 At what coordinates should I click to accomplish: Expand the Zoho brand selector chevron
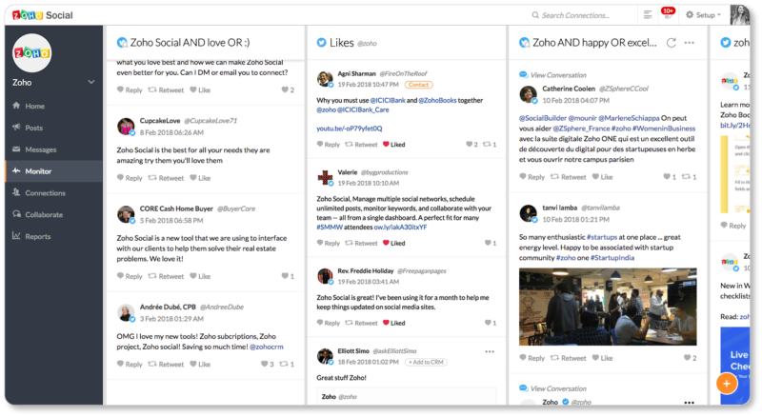click(91, 83)
